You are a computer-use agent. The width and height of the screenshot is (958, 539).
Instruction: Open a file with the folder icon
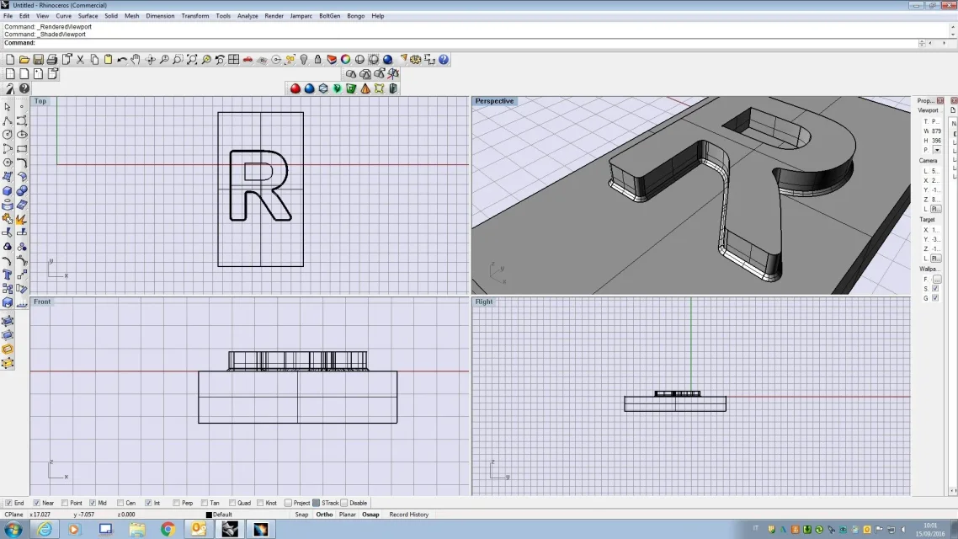click(x=24, y=59)
